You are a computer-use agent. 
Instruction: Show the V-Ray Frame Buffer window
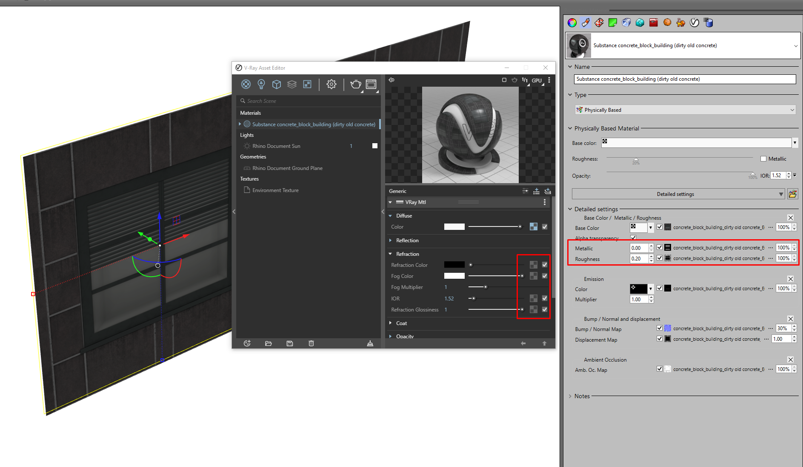point(371,84)
